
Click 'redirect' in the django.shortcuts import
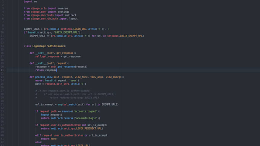[70, 15]
